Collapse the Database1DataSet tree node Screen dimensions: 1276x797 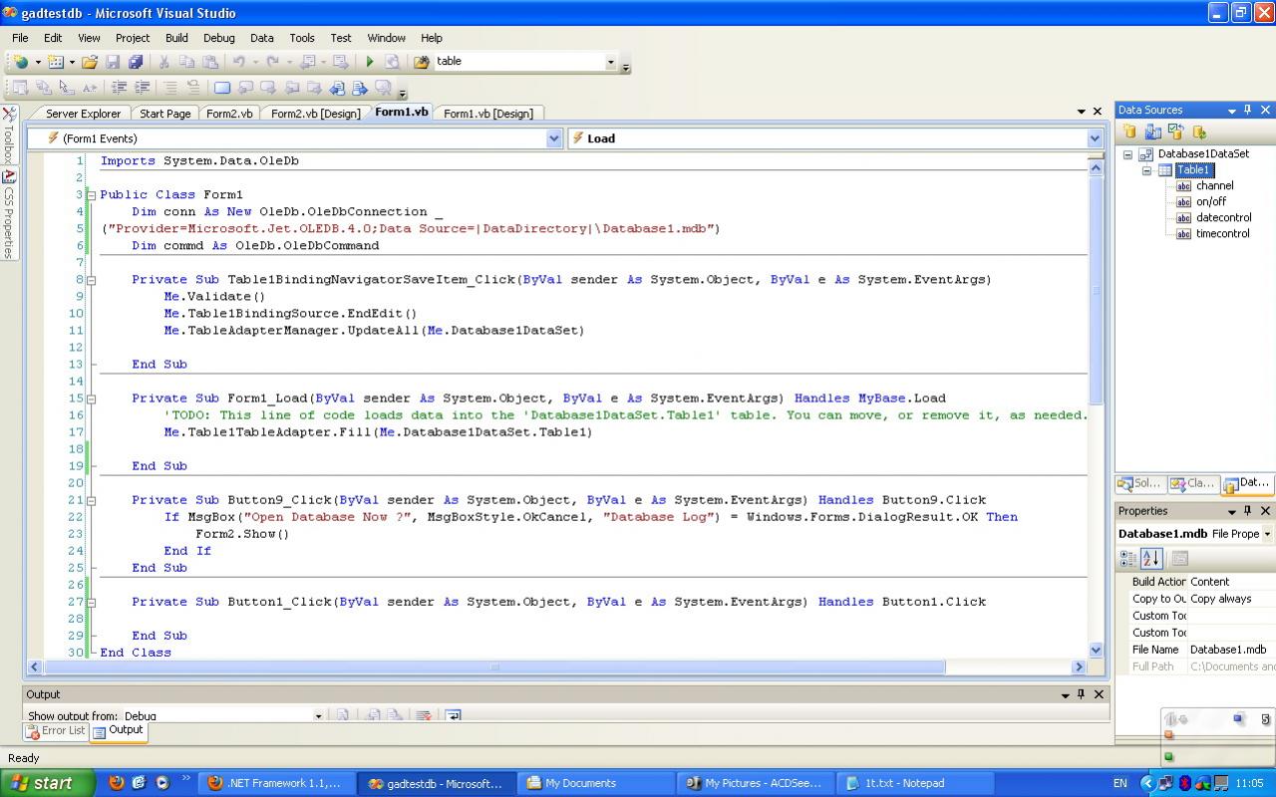[1128, 154]
